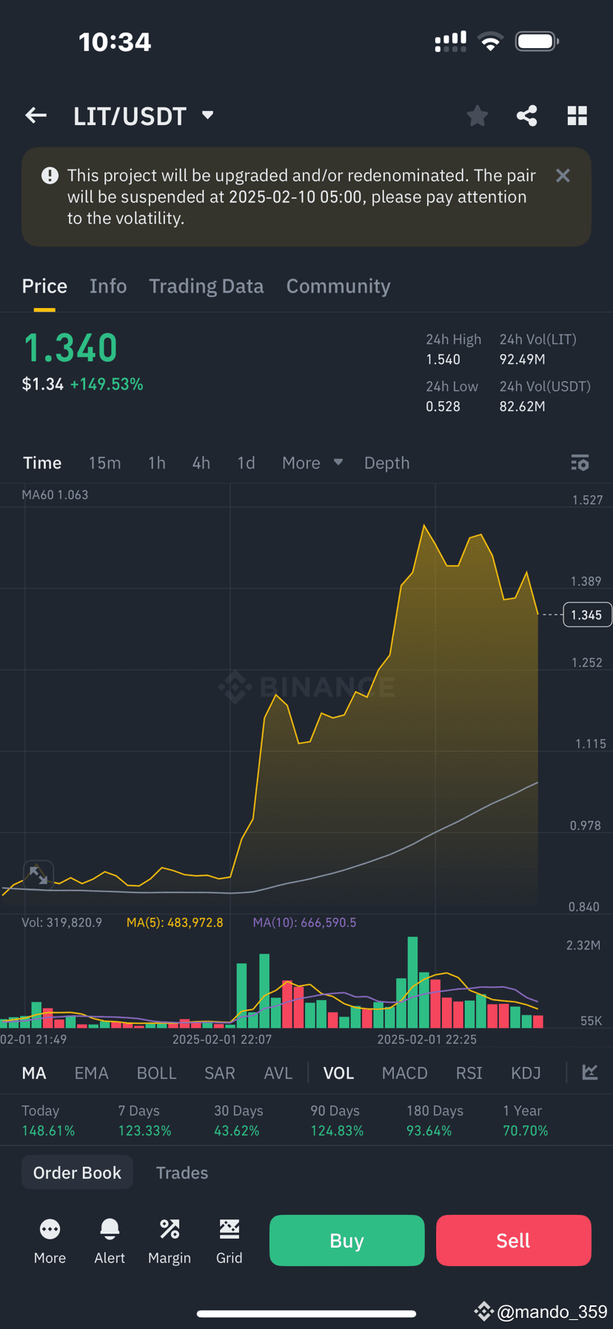Open the Community tab
The image size is (613, 1329).
338,287
